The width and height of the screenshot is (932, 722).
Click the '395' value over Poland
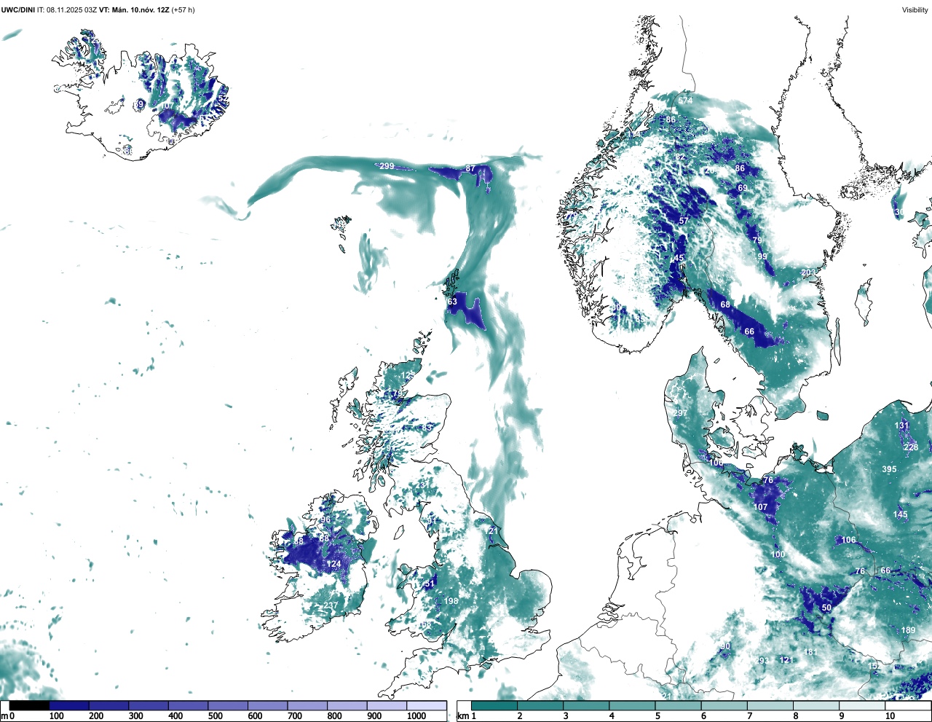tap(889, 469)
